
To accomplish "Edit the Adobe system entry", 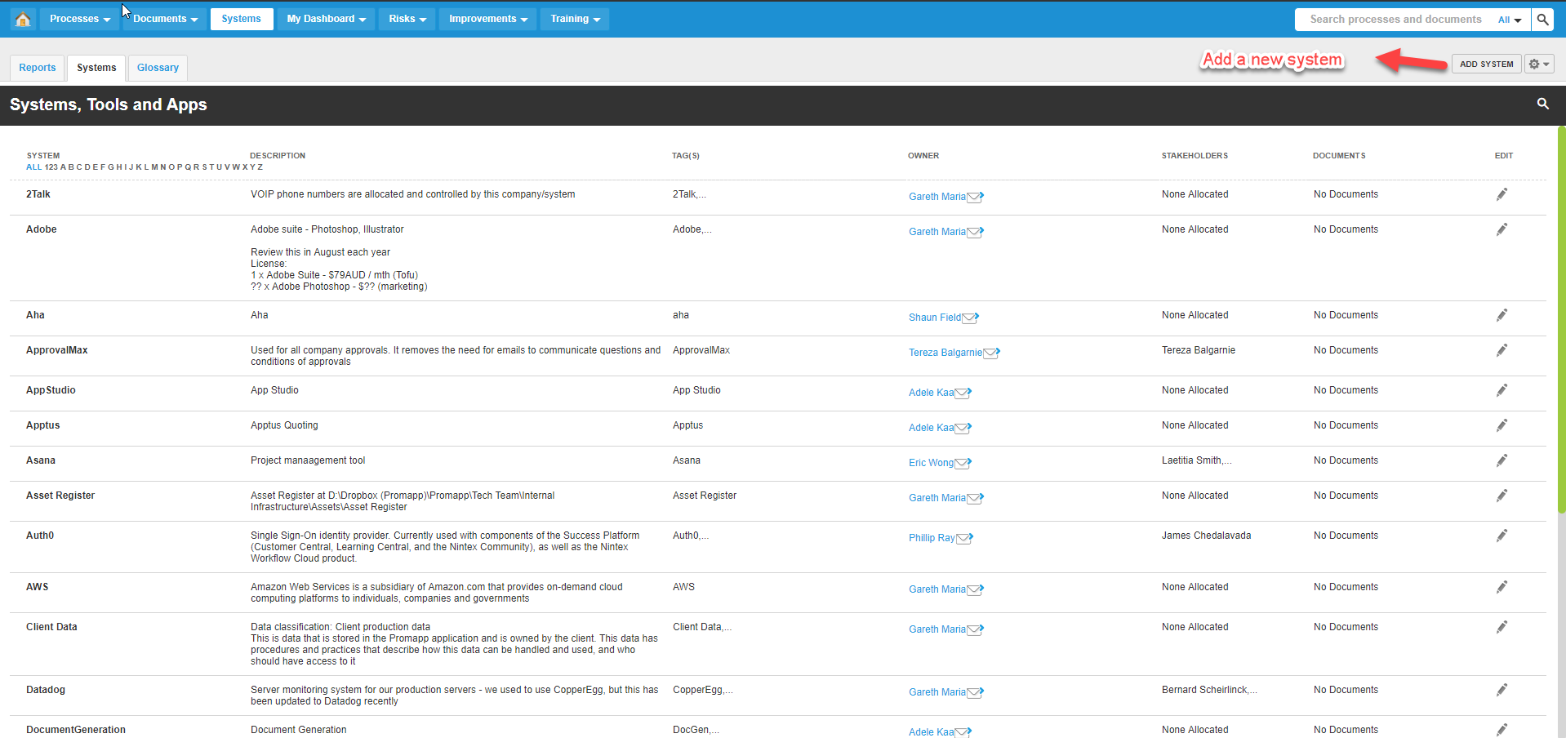I will coord(1501,229).
